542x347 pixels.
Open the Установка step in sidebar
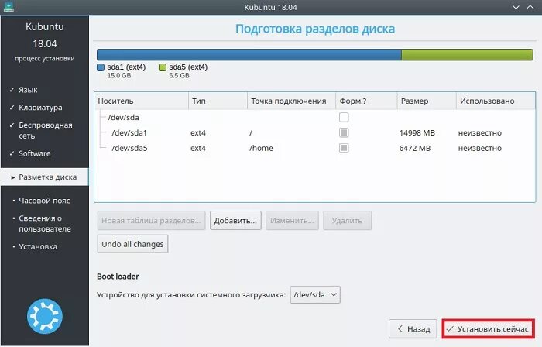[x=38, y=246]
